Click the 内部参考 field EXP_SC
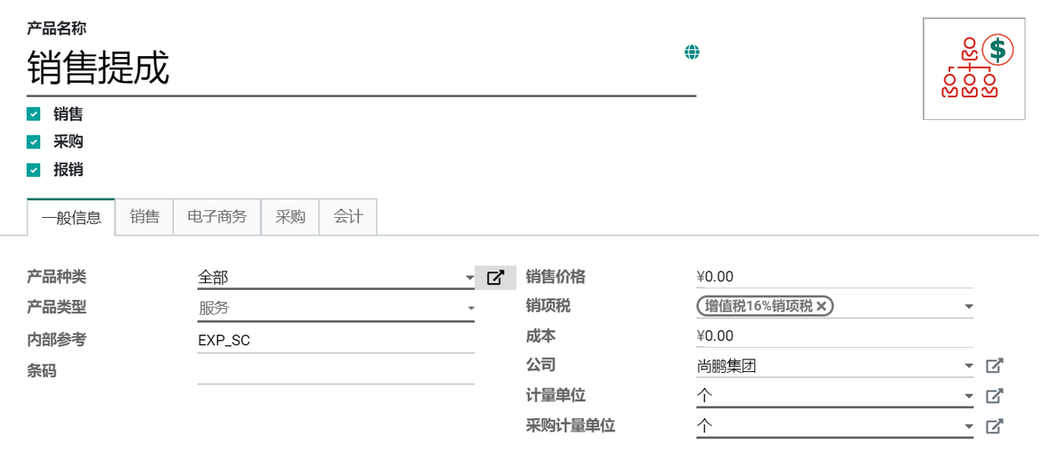 pyautogui.click(x=336, y=340)
